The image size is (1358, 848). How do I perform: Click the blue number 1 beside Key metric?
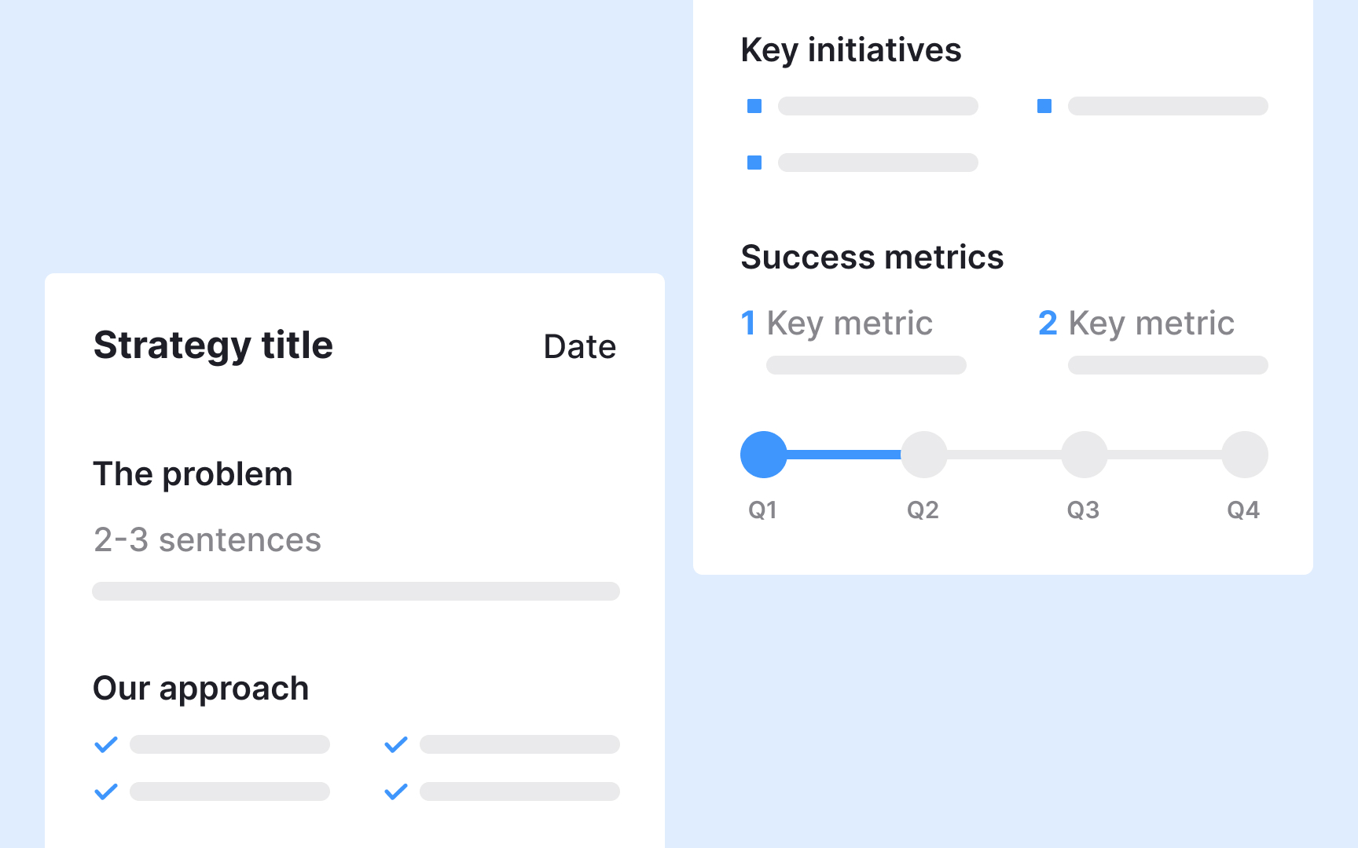point(748,323)
